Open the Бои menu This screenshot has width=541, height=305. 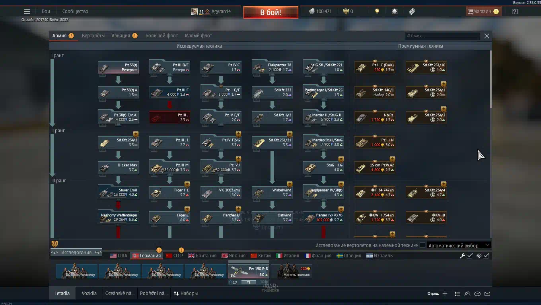46,12
